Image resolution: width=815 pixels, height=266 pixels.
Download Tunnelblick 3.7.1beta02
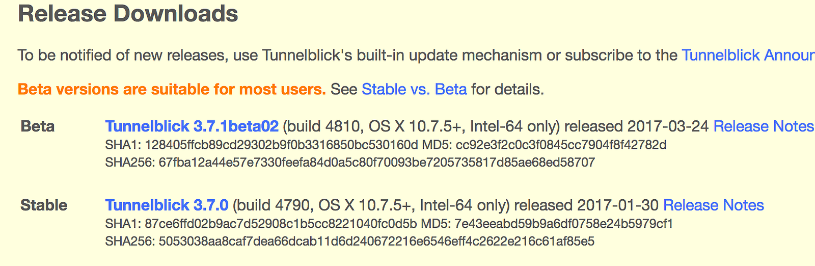pyautogui.click(x=192, y=126)
